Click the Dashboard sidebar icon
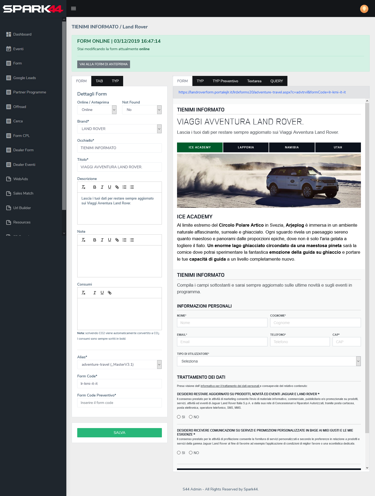Screen dimensions: 375x496 (9, 34)
